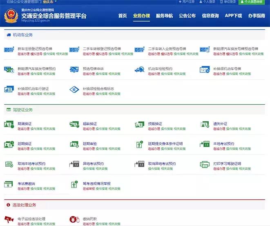The width and height of the screenshot is (270, 226).
Task: Open the 重庆市 city switch dropdown
Action: [x=49, y=2]
